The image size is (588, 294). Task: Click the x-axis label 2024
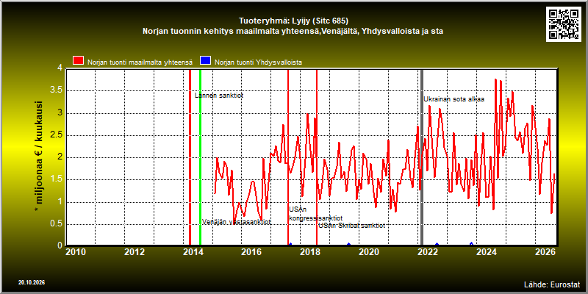click(x=487, y=252)
